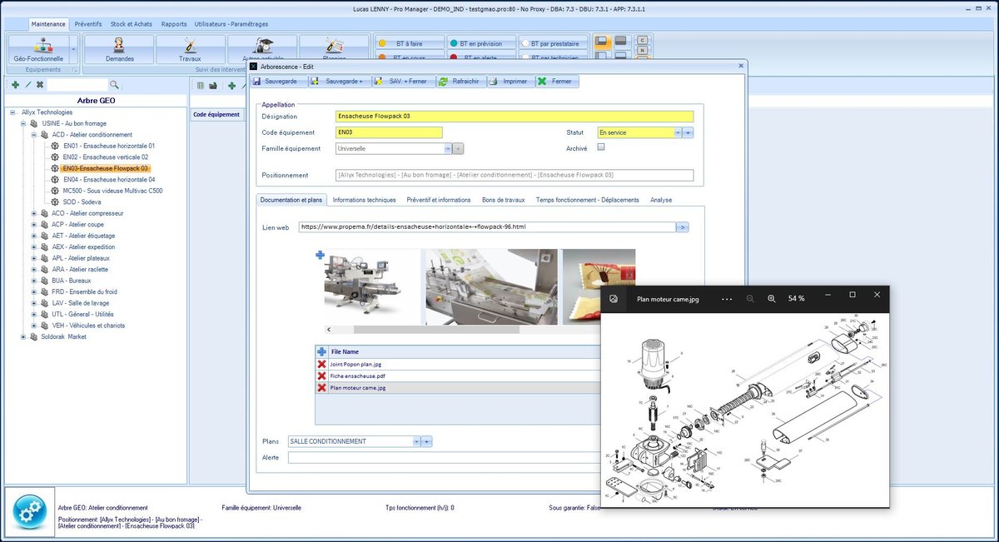The image size is (999, 542).
Task: Click the Lien web URL field
Action: 486,226
